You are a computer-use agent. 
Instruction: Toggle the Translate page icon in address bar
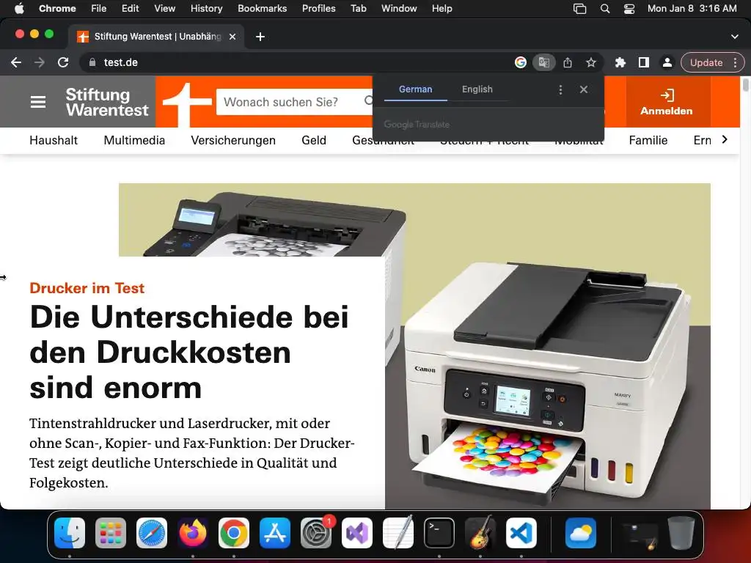(x=543, y=62)
